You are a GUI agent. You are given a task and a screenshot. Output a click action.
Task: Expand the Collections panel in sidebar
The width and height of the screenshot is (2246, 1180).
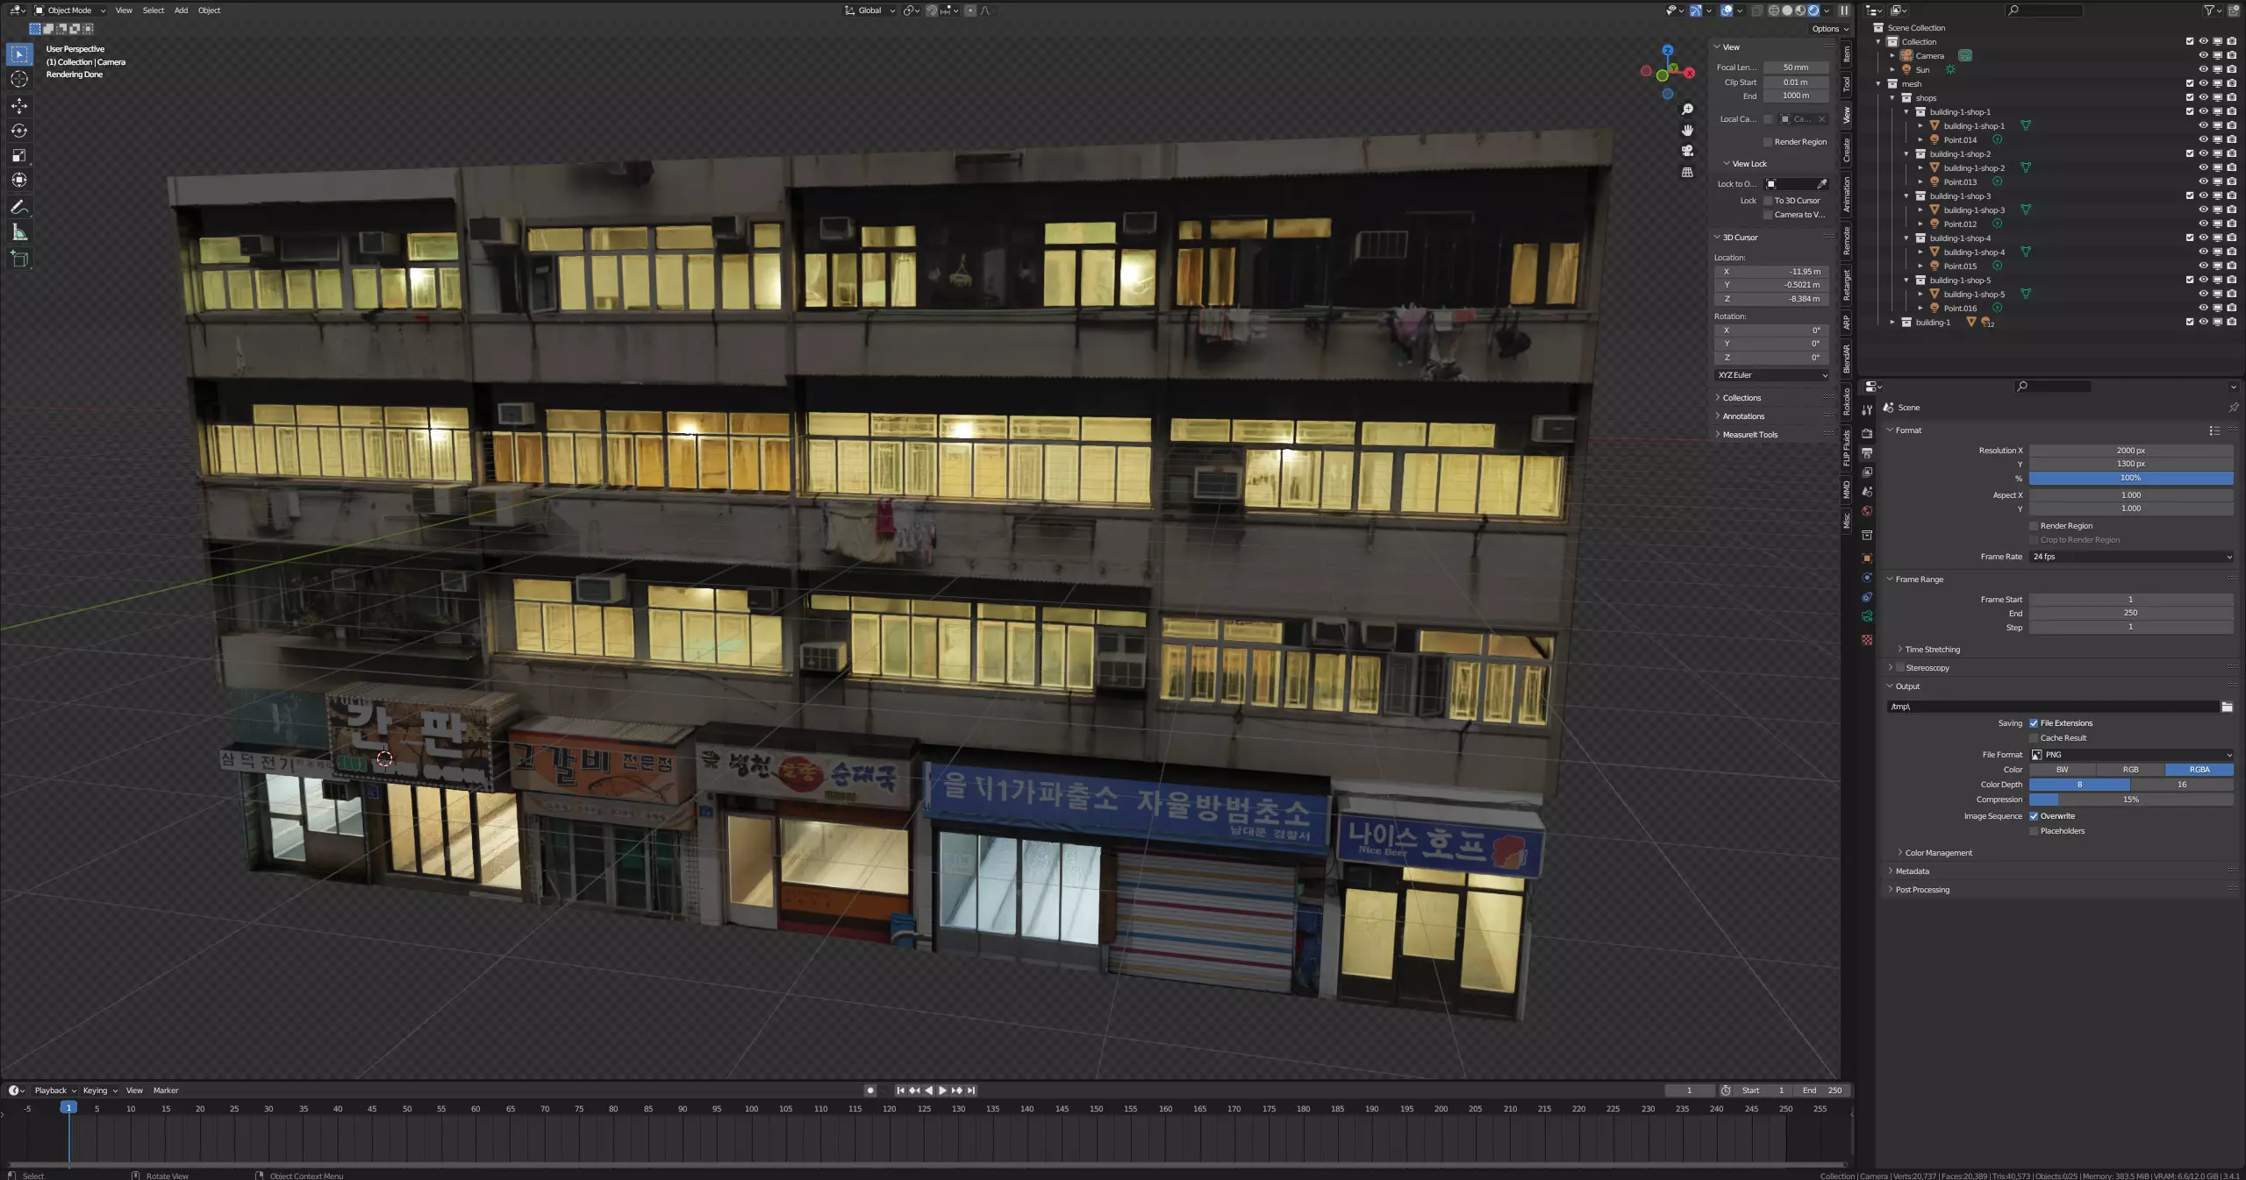point(1742,398)
